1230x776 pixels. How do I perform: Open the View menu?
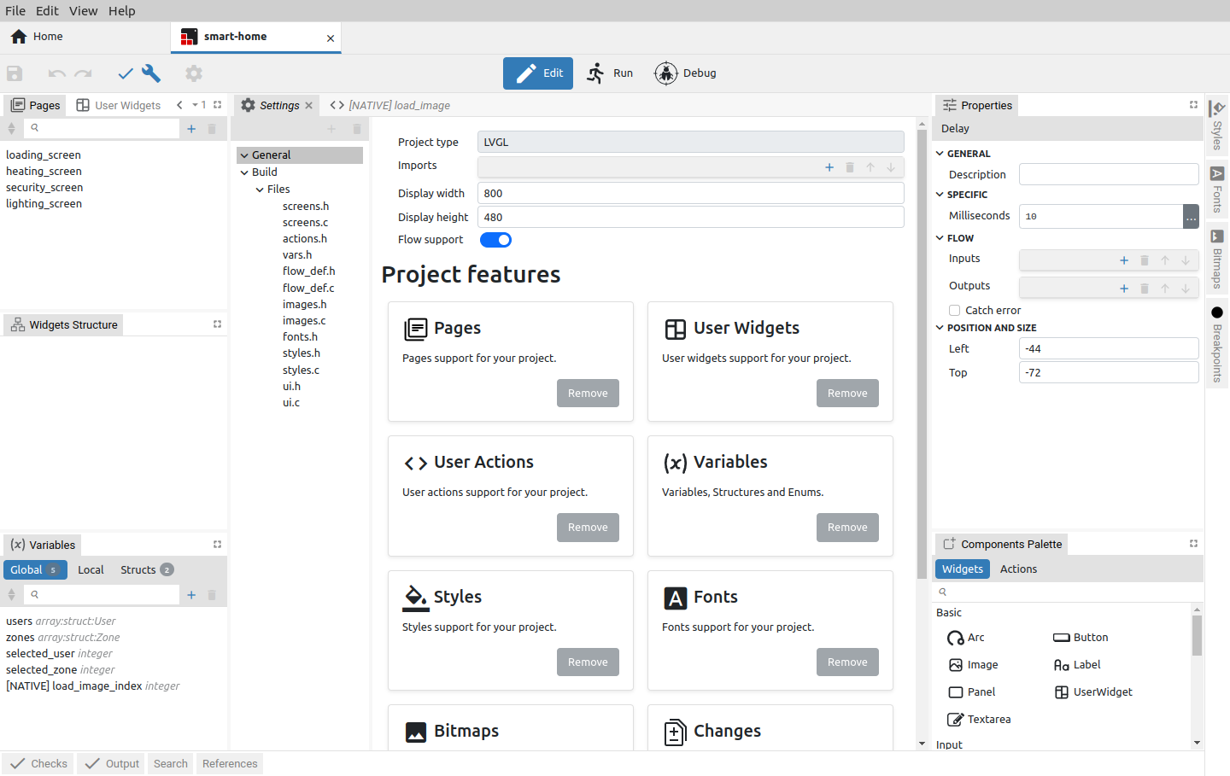[83, 11]
